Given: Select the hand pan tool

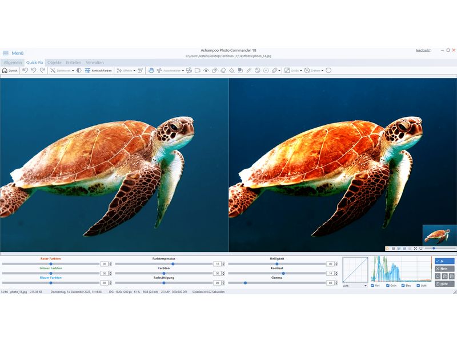Looking at the screenshot, I should click(151, 70).
